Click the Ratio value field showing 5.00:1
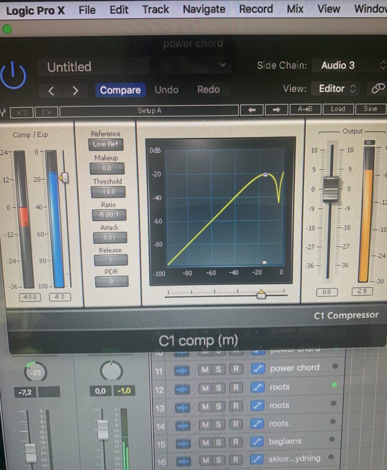The image size is (387, 470). 109,215
